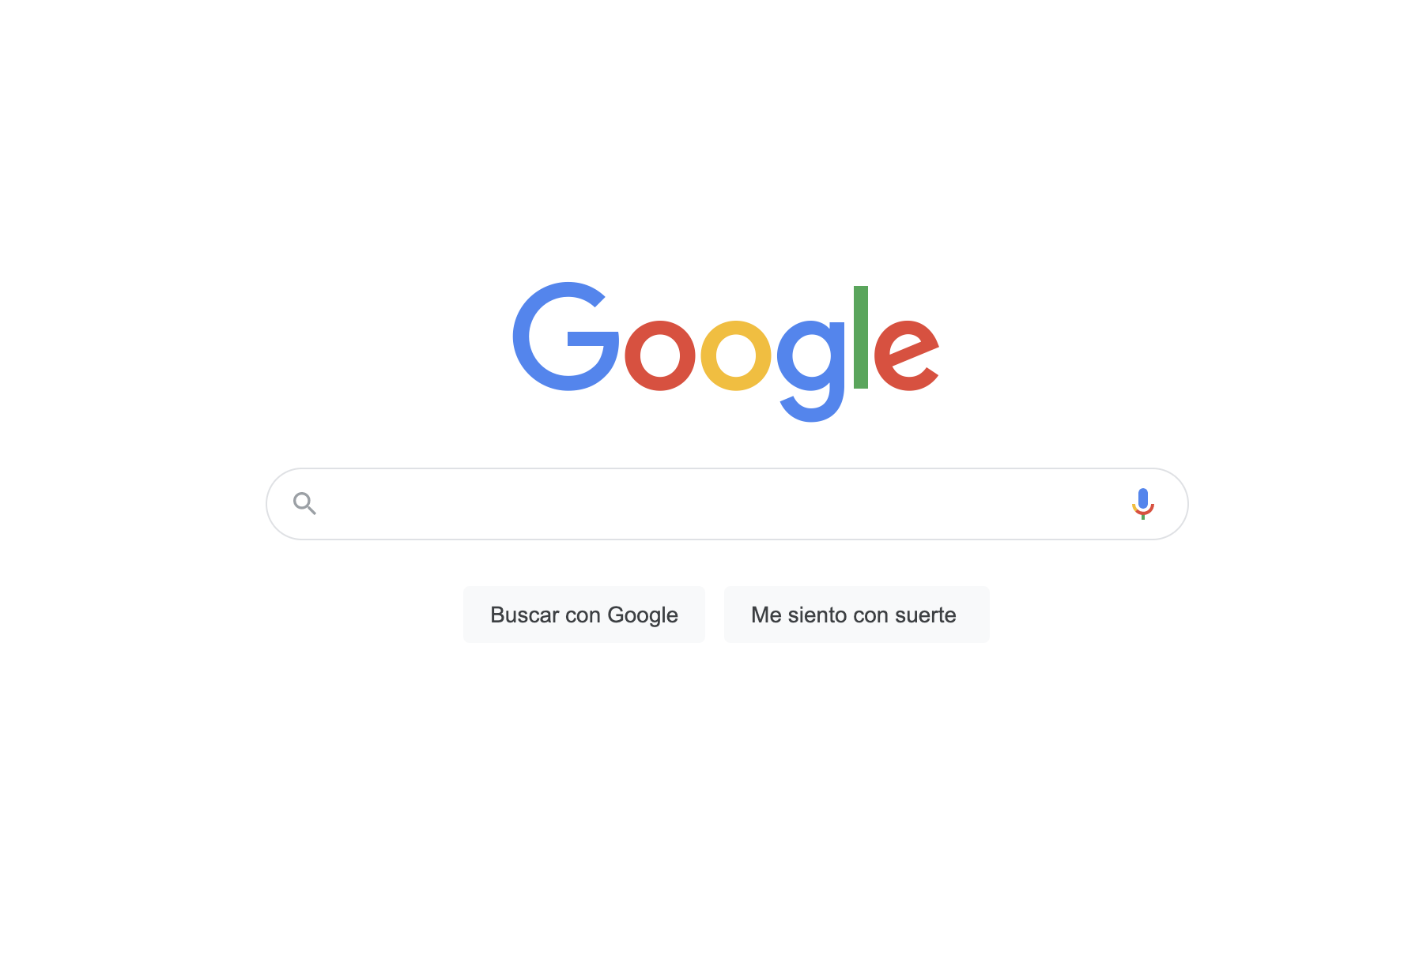
Task: Click the blue capital G in logo
Action: tap(566, 336)
